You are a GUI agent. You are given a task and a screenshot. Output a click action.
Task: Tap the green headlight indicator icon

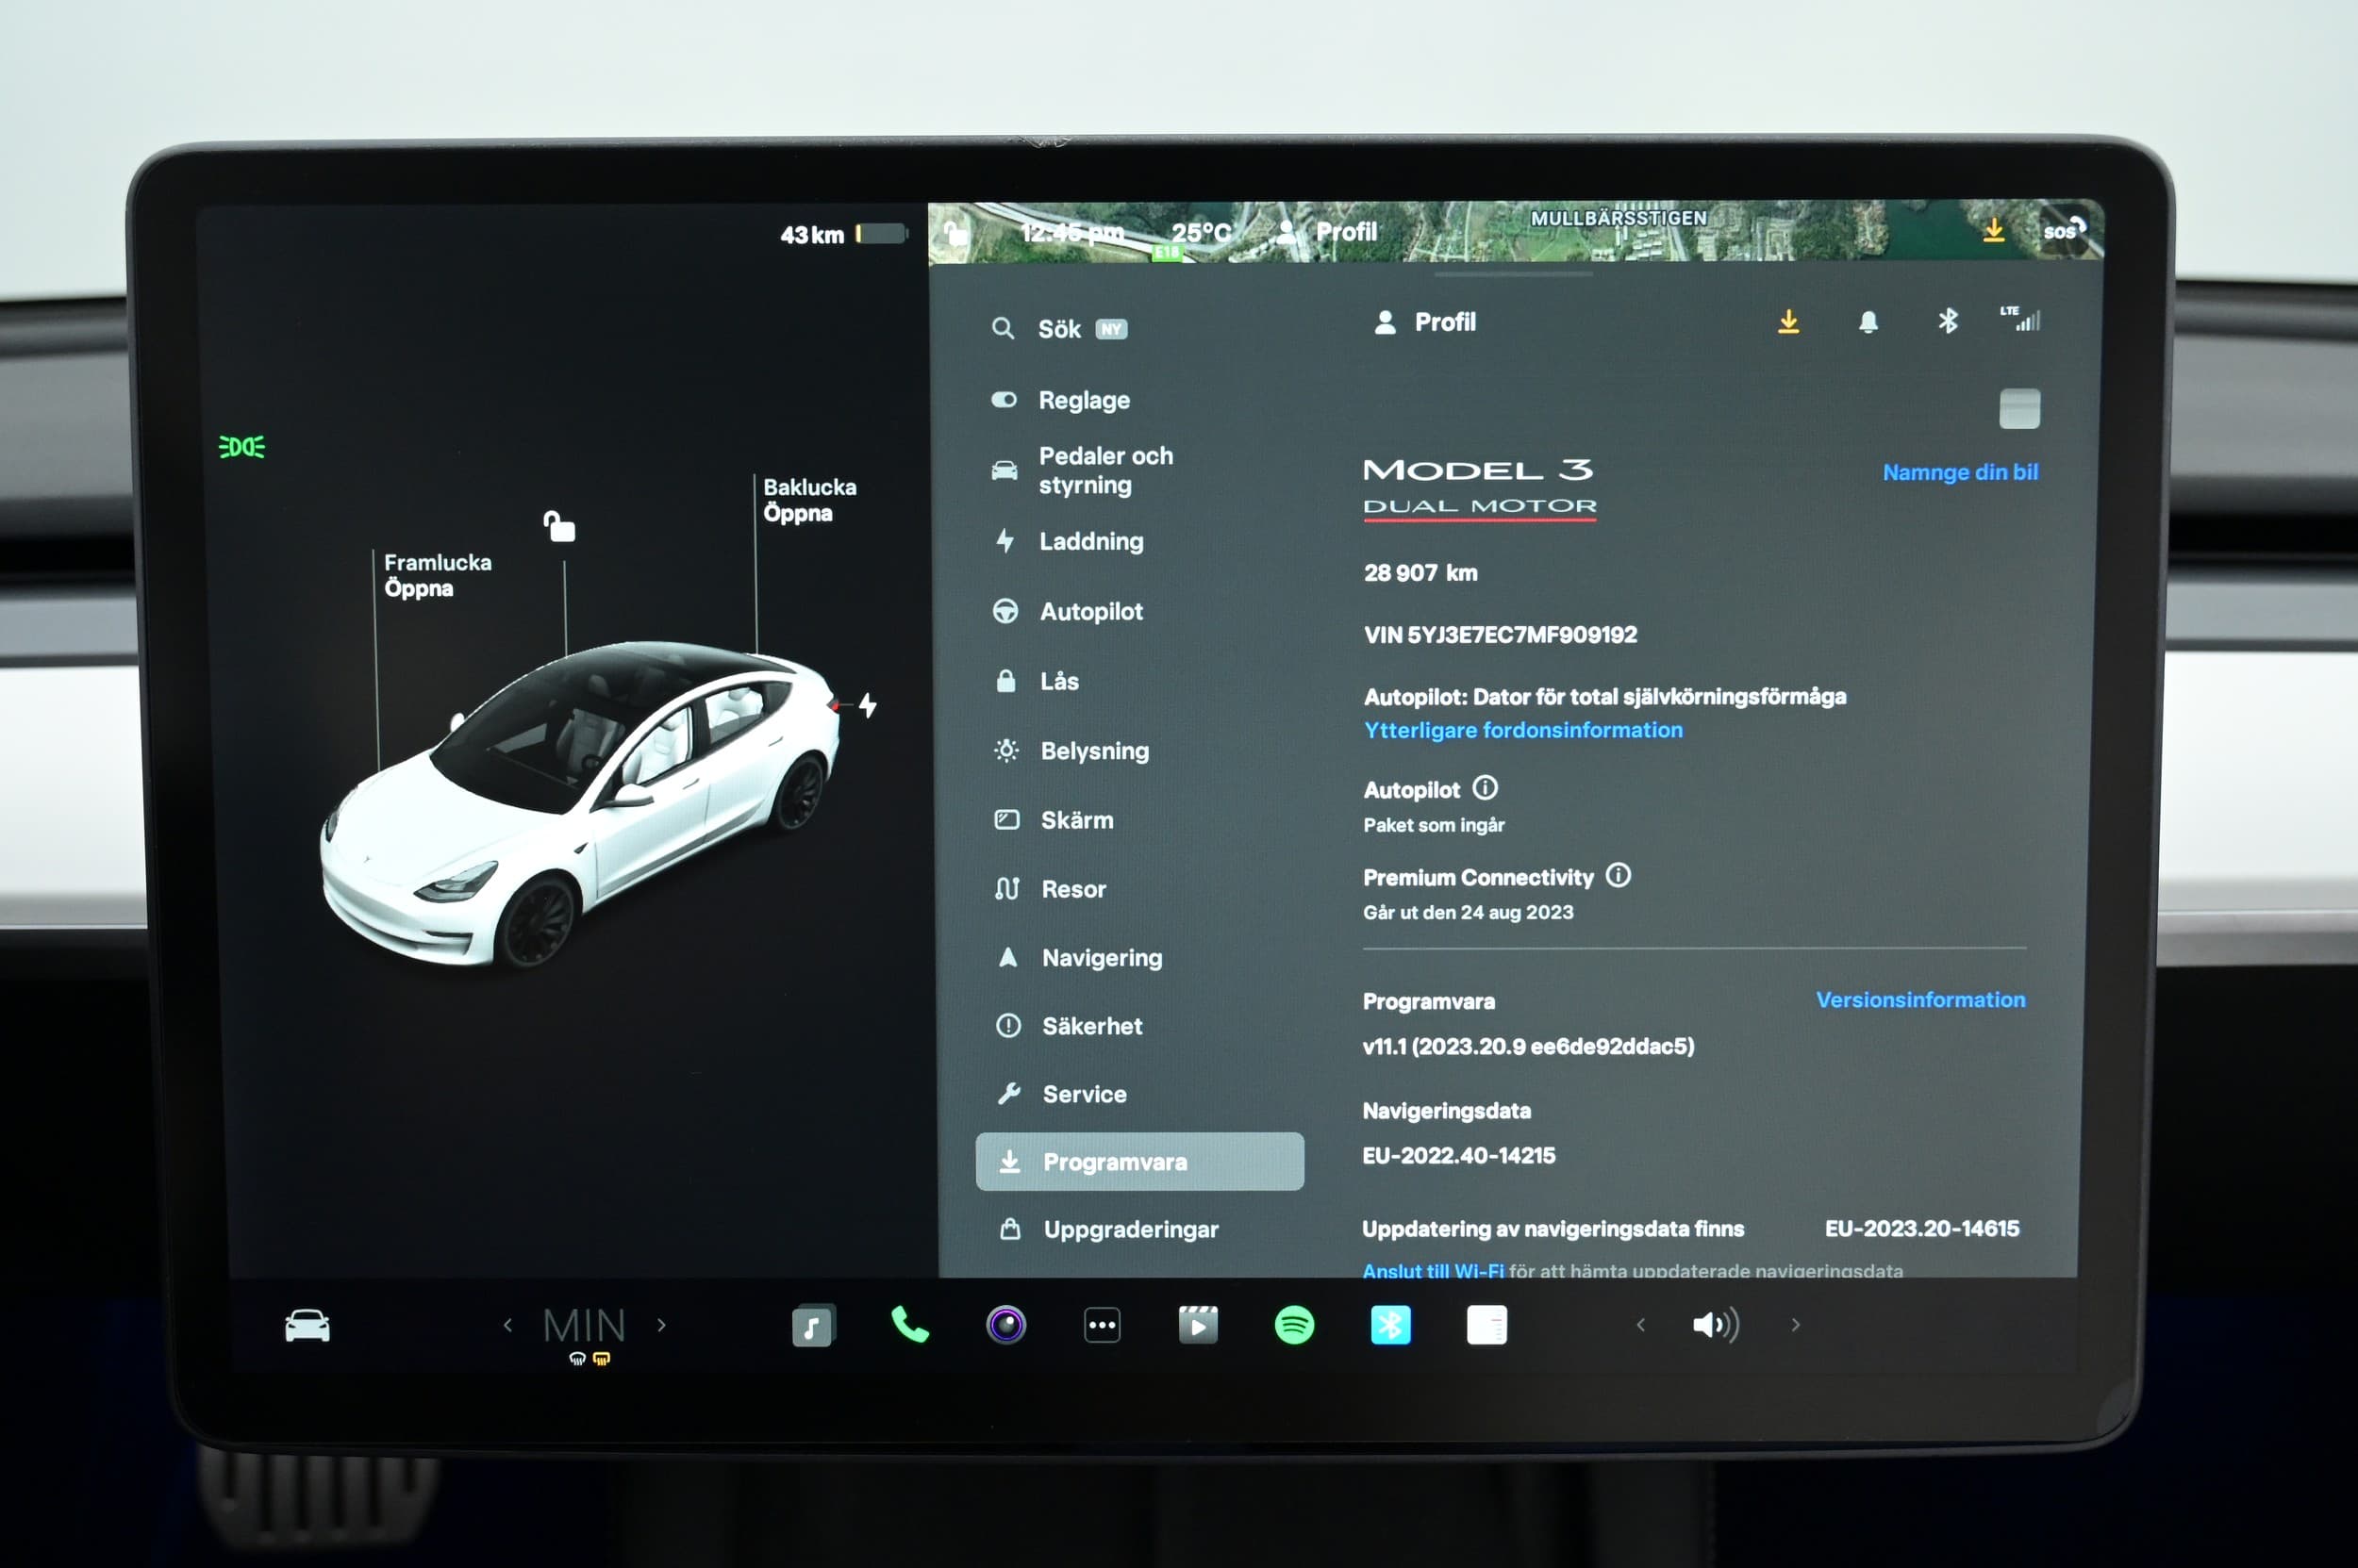[242, 446]
